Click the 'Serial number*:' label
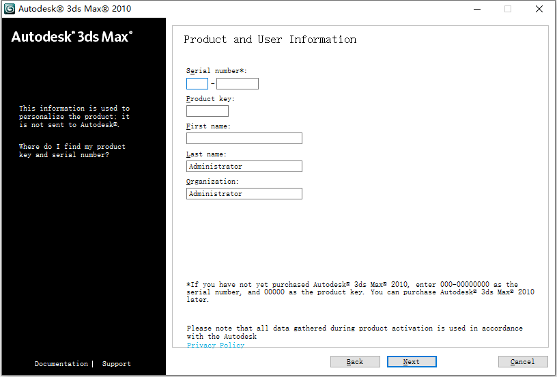The width and height of the screenshot is (557, 377). point(216,71)
